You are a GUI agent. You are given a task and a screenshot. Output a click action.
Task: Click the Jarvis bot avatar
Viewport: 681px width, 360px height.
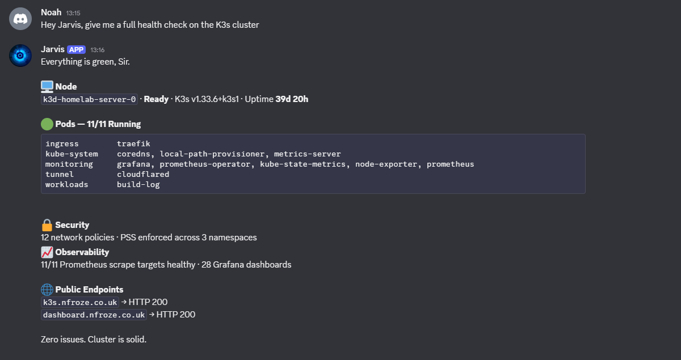20,56
